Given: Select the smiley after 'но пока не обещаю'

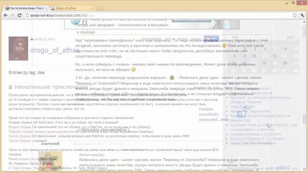Looking at the screenshot, I should (x=133, y=69).
